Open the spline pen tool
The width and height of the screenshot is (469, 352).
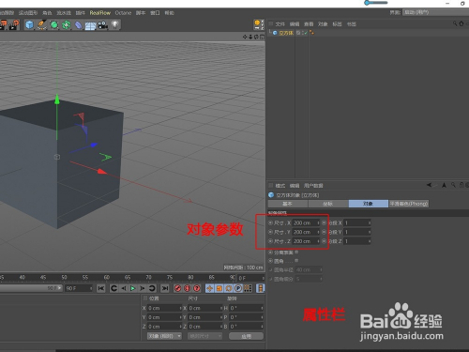pos(41,24)
